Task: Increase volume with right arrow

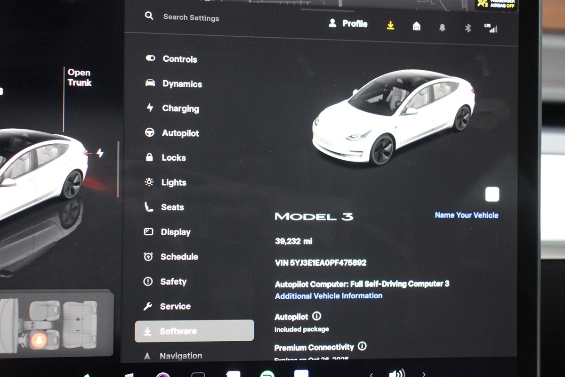Action: pyautogui.click(x=424, y=375)
